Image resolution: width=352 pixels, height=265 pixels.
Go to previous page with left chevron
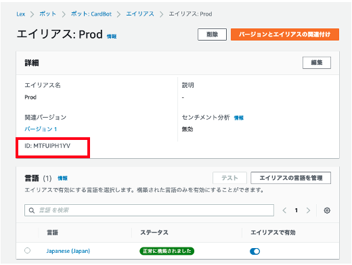click(x=284, y=210)
